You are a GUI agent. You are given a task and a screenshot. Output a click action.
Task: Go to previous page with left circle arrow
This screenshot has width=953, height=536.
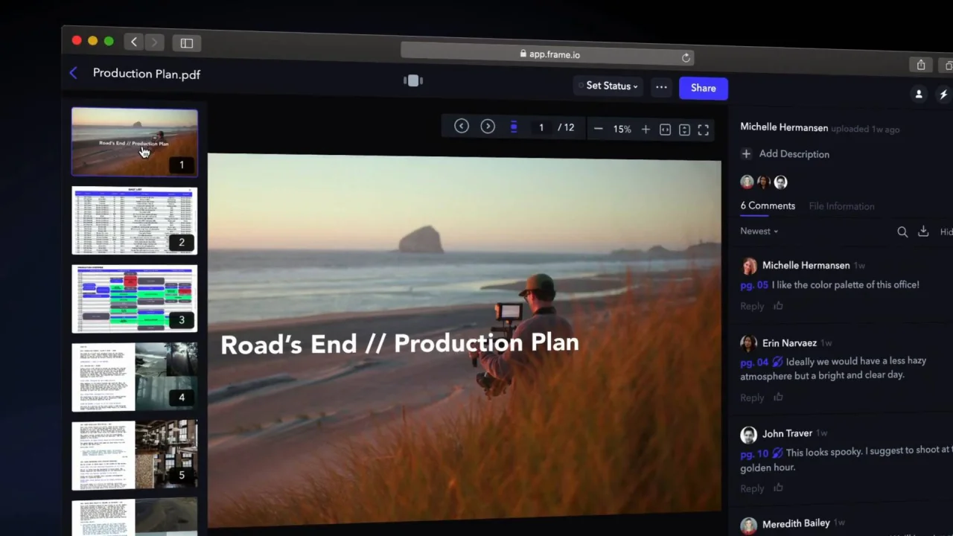tap(462, 127)
